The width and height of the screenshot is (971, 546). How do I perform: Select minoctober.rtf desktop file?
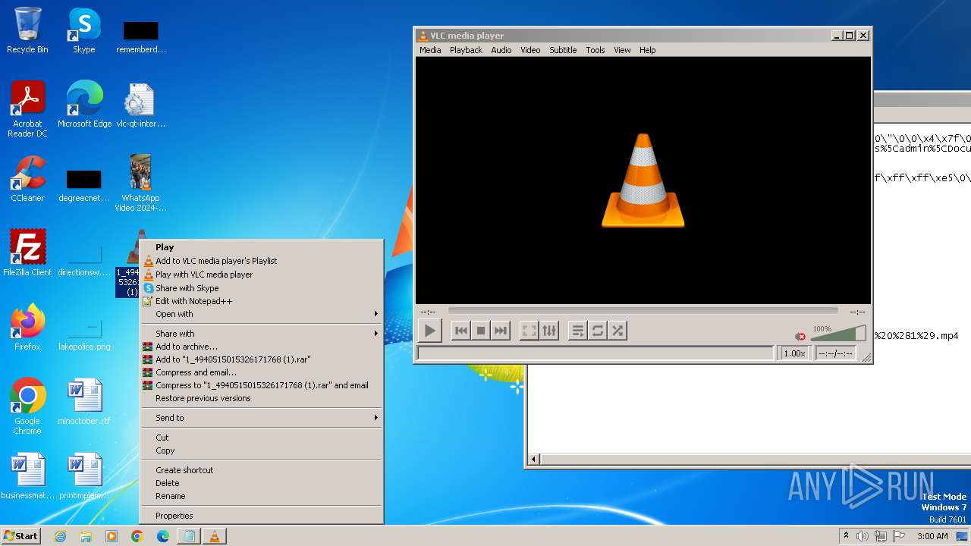[x=84, y=402]
